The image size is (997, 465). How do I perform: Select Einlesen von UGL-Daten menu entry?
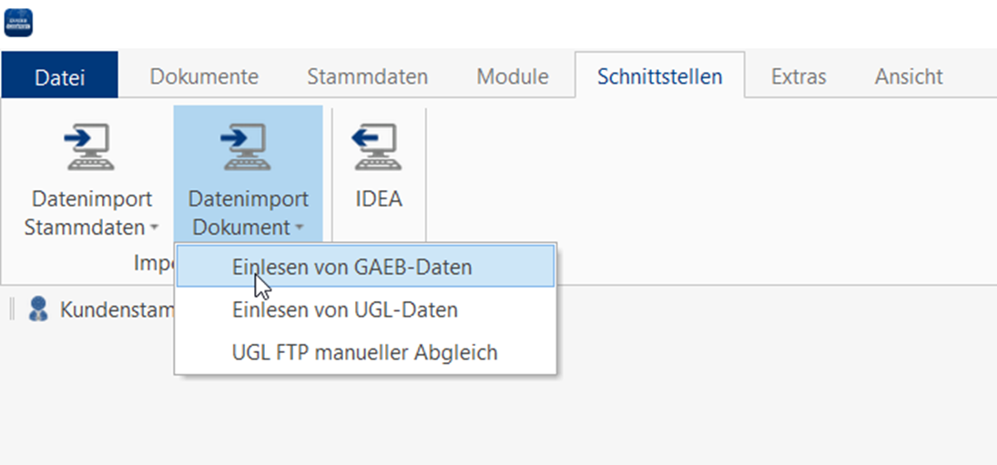point(344,310)
